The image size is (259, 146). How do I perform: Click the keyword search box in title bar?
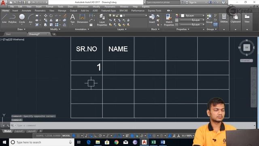point(163,2)
